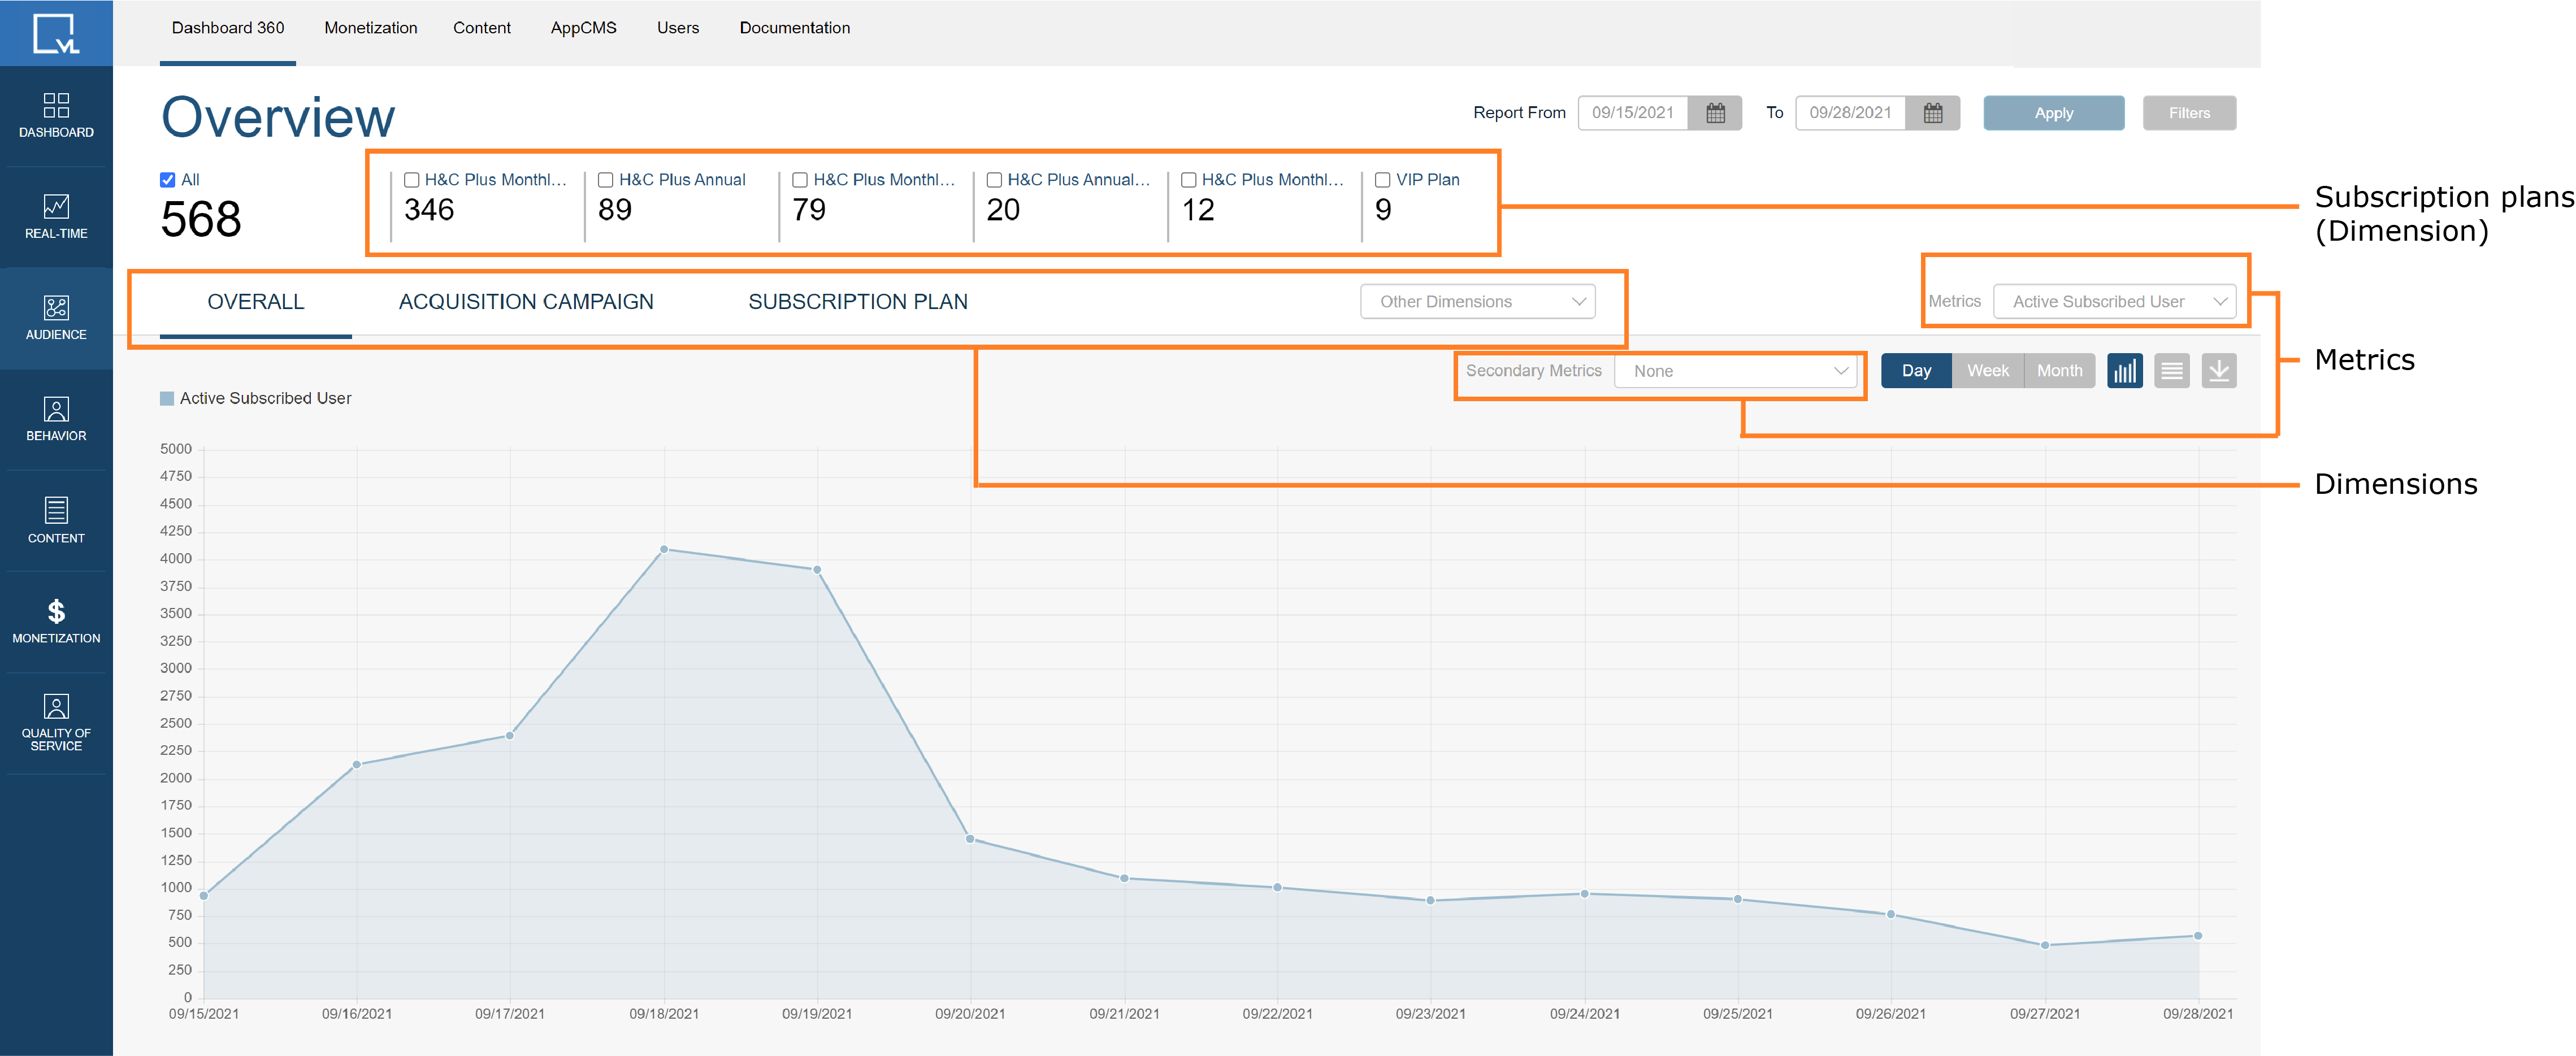Click the 5000 y-axis label
This screenshot has width=2576, height=1056.
[x=176, y=449]
